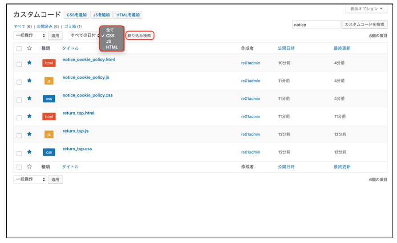
Task: Select the checkbox for return_top.js row
Action: [x=19, y=135]
